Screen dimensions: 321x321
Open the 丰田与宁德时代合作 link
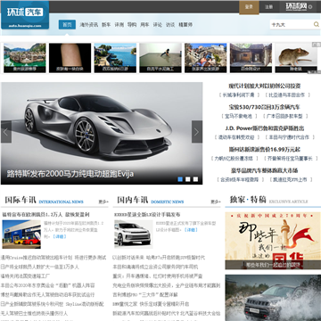coord(289,137)
